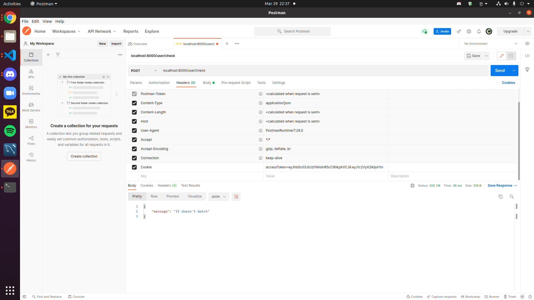This screenshot has height=300, width=534.
Task: Add a new collection with plus icon
Action: click(48, 55)
